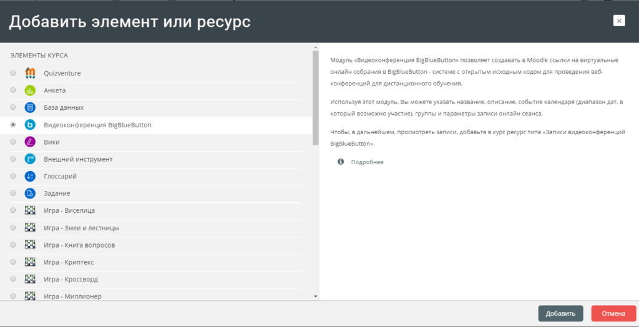Open the Подробнее help link
This screenshot has height=327, width=639.
(x=367, y=162)
